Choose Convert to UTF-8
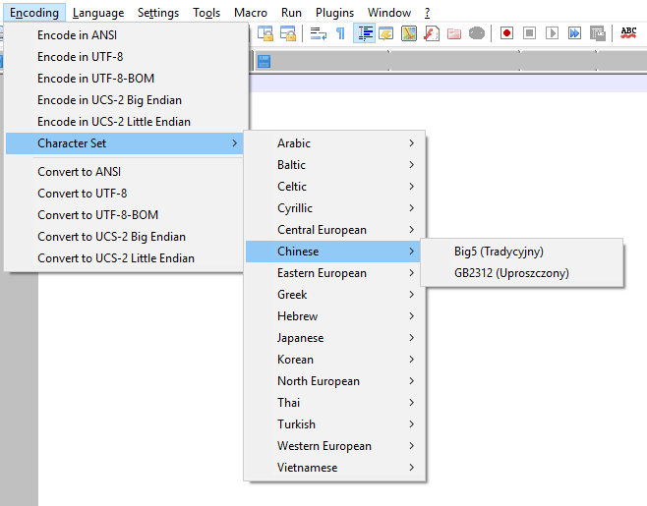Viewport: 647px width, 506px height. 125,193
